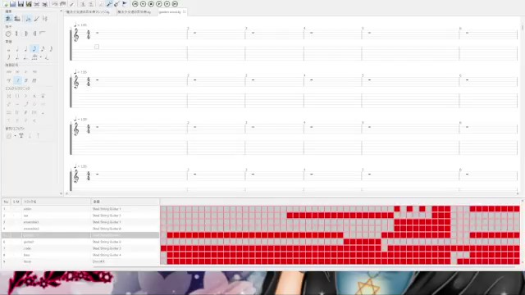
Task: Click the wrench settings icon in the top toolbar
Action: click(109, 4)
